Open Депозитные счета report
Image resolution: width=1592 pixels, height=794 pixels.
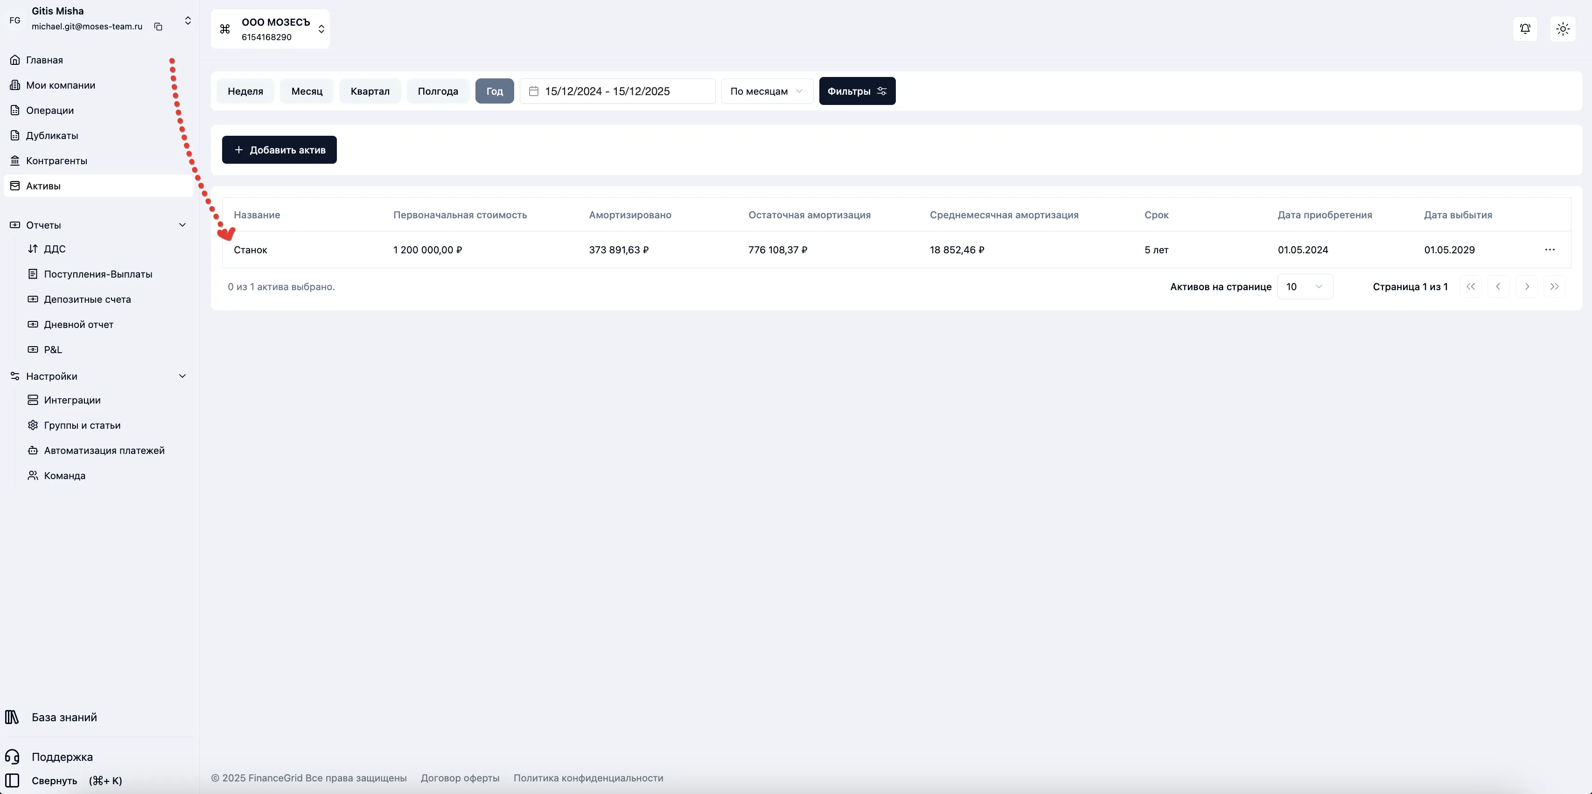(87, 299)
